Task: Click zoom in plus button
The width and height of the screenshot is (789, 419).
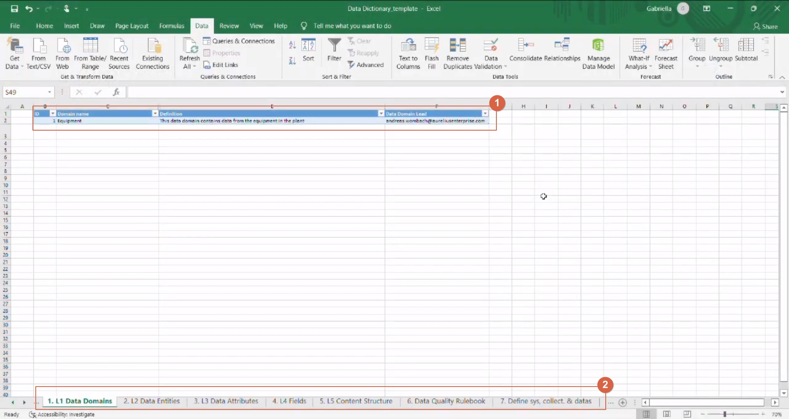Action: coord(763,414)
